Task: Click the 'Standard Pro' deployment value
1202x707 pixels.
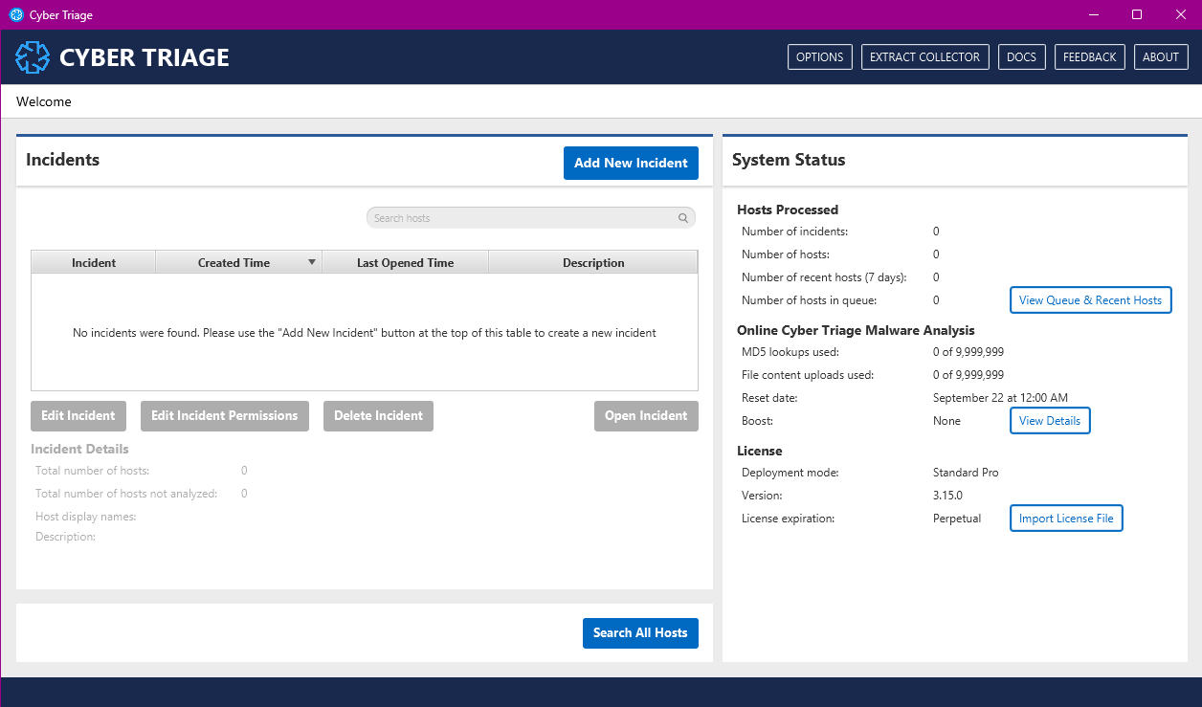Action: [966, 473]
